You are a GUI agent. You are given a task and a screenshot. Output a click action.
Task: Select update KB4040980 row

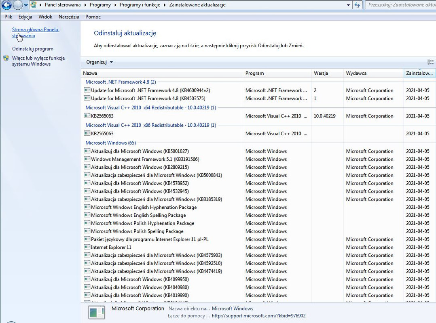[258, 287]
